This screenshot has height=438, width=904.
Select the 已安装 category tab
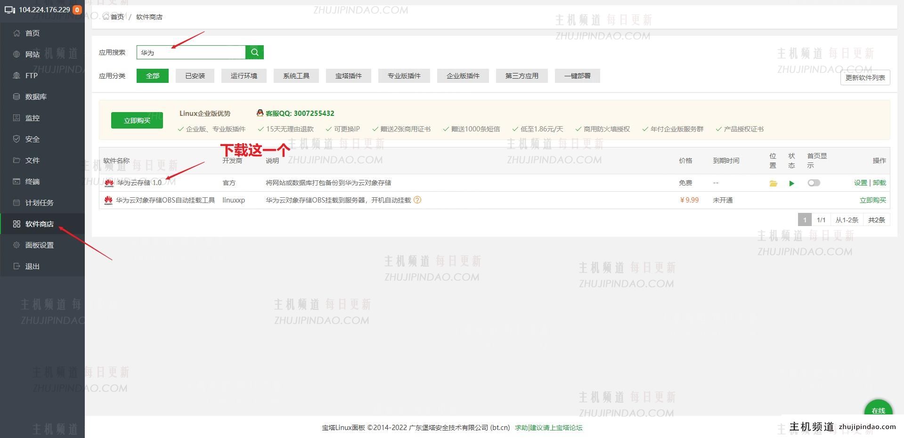coord(195,76)
